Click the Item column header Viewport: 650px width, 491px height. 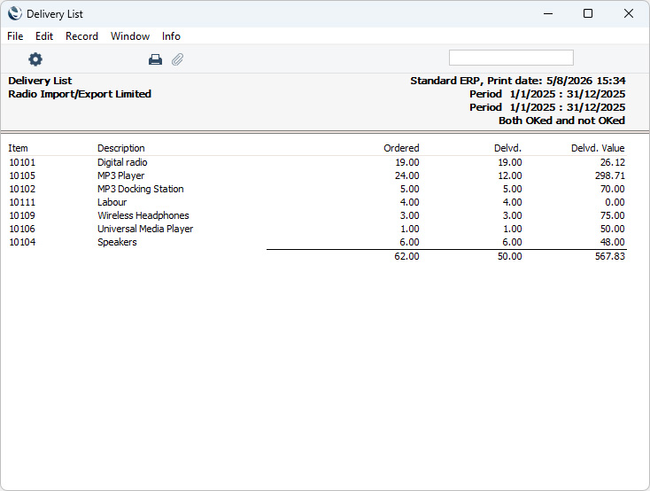tap(18, 148)
